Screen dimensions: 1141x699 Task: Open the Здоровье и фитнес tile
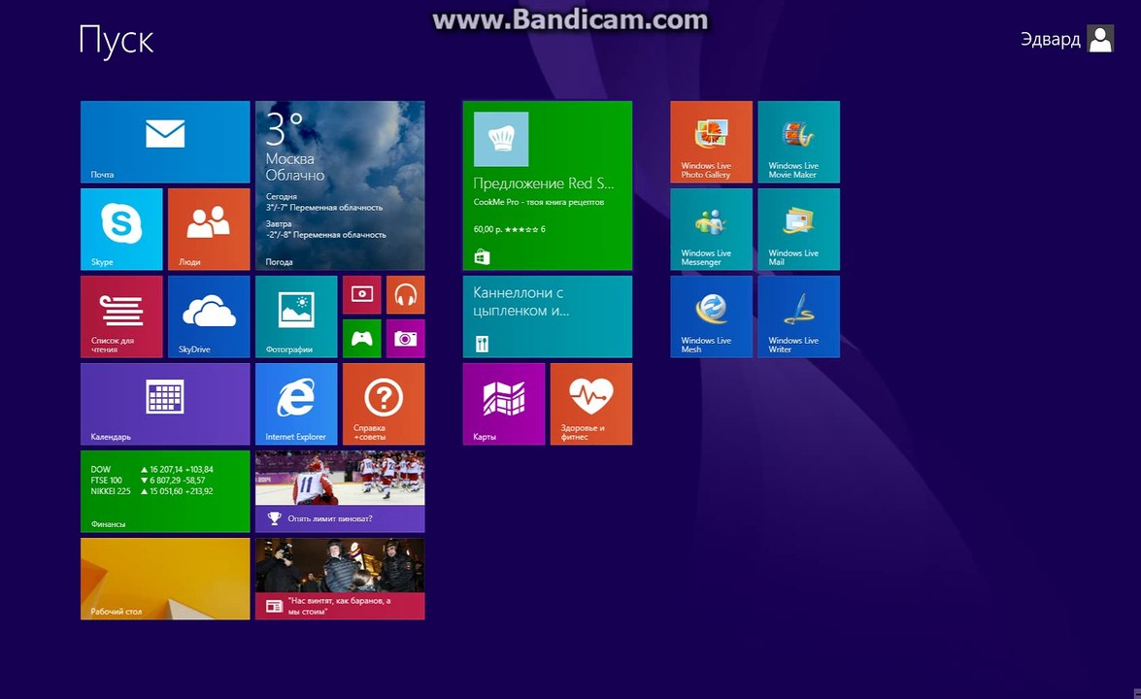[x=590, y=404]
